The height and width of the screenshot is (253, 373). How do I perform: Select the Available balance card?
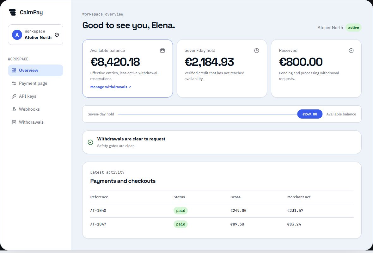pyautogui.click(x=127, y=68)
